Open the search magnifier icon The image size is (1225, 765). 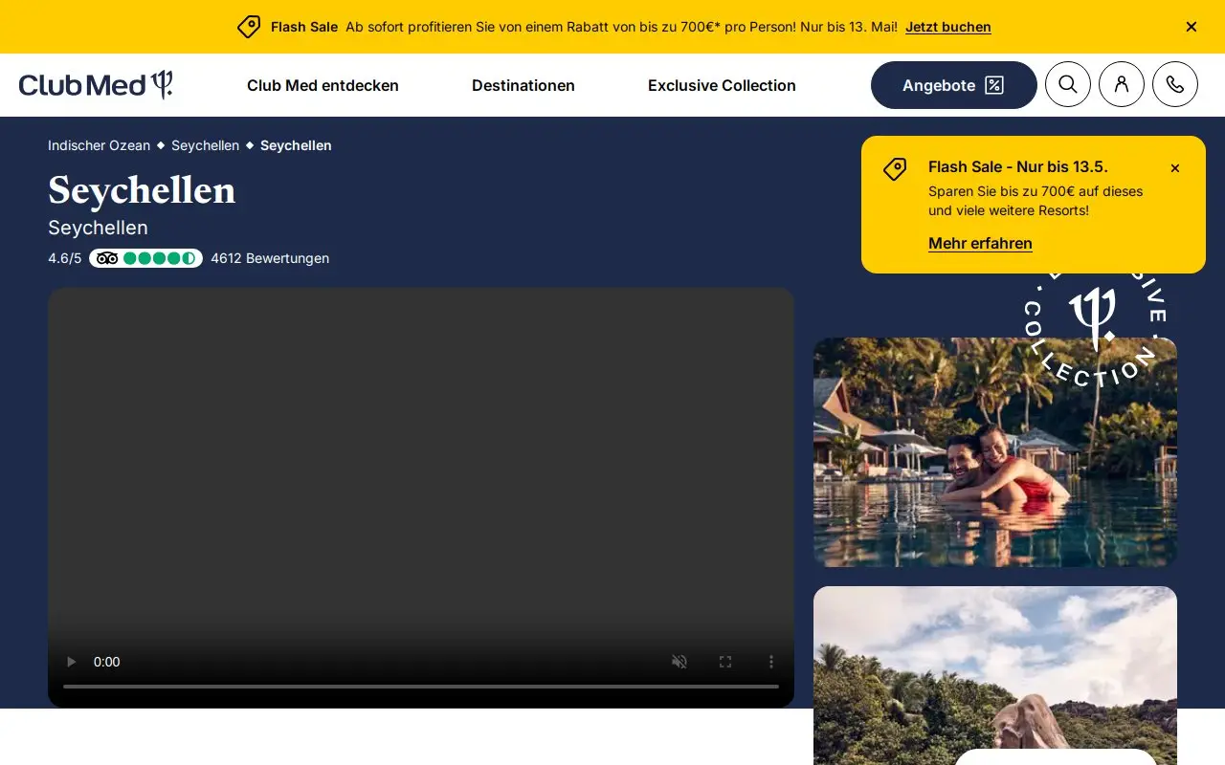1068,84
